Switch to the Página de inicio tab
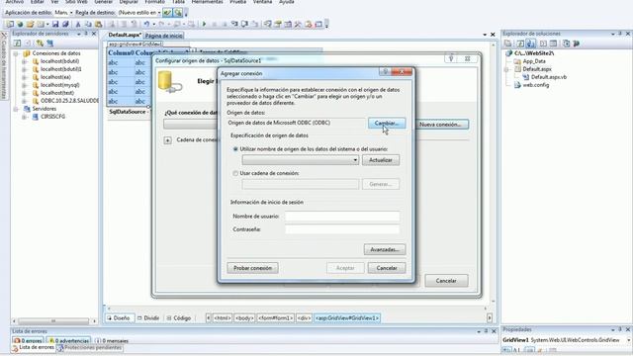The width and height of the screenshot is (633, 356). 164,36
